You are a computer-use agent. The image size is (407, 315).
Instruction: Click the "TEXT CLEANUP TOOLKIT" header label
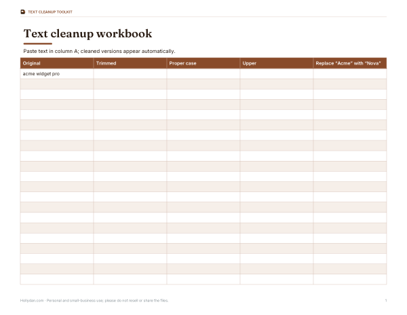(50, 12)
